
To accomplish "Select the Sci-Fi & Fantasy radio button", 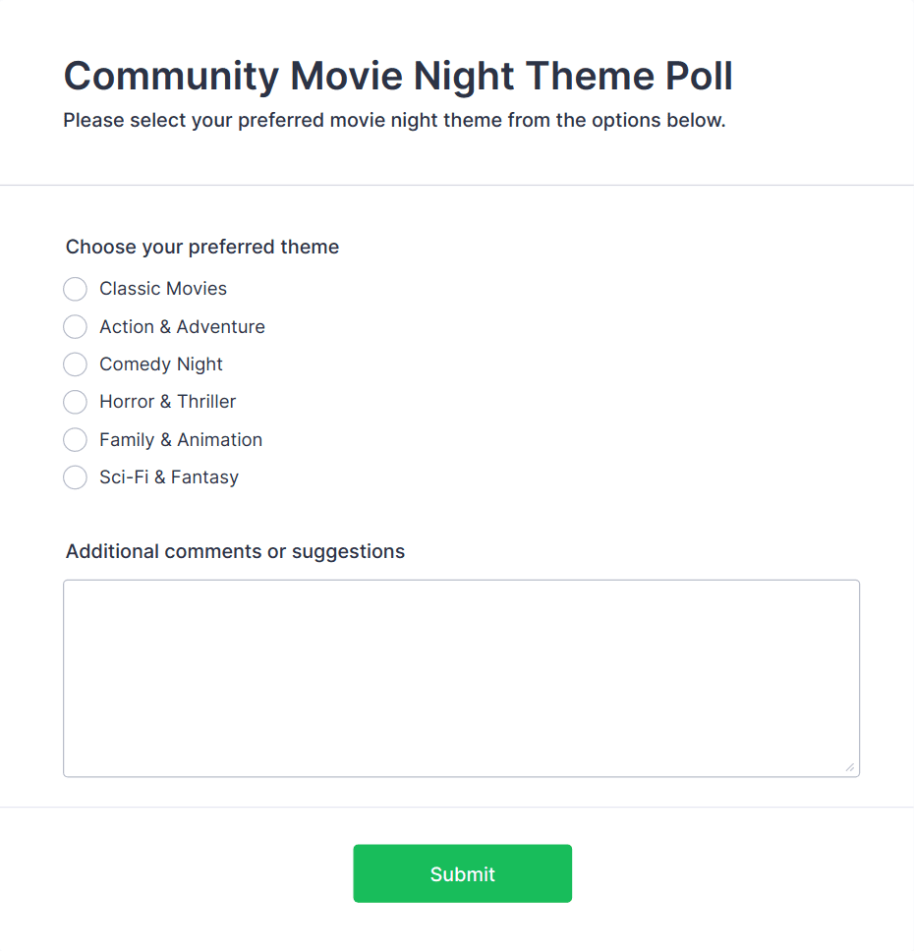I will [x=75, y=477].
